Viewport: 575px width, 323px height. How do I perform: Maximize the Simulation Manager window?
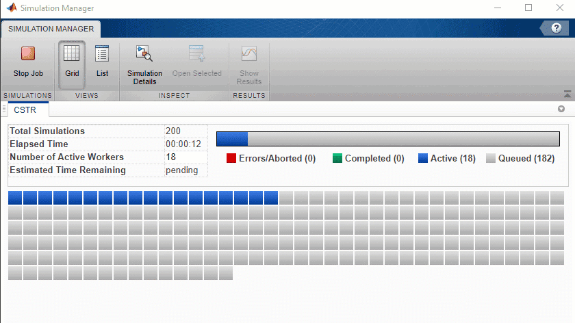pyautogui.click(x=528, y=8)
